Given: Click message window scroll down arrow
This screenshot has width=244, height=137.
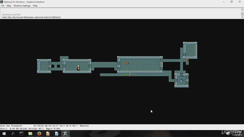Looking at the screenshot, I should [x=242, y=17].
